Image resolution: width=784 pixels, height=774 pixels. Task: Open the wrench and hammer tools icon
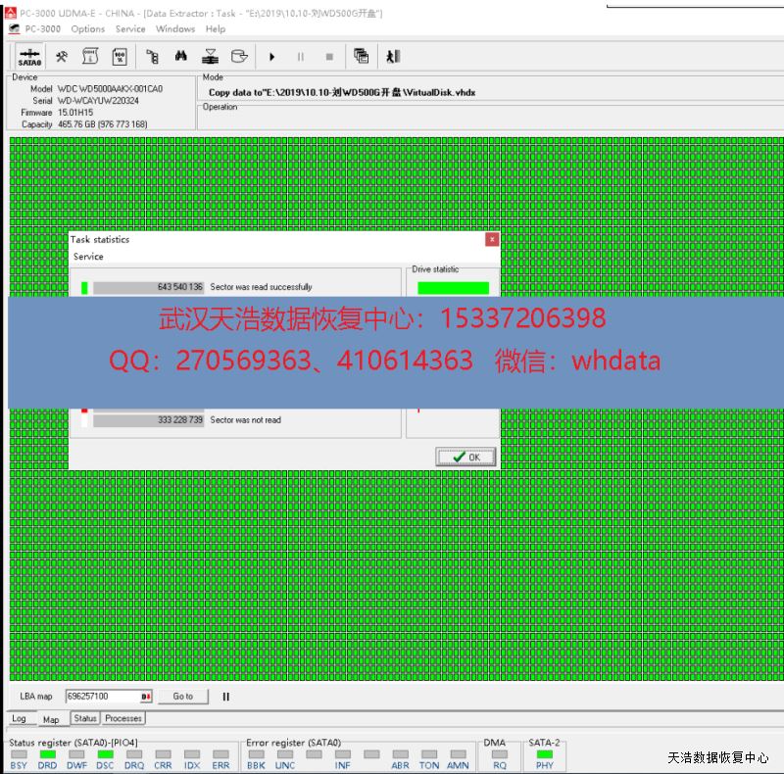tap(62, 57)
